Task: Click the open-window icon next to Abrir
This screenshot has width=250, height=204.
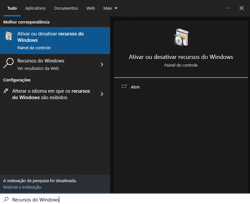Action: [124, 86]
